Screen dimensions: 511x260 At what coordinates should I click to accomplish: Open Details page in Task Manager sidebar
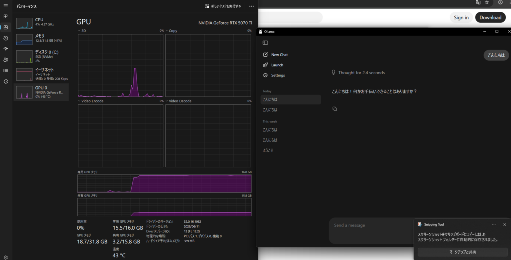click(x=5, y=70)
